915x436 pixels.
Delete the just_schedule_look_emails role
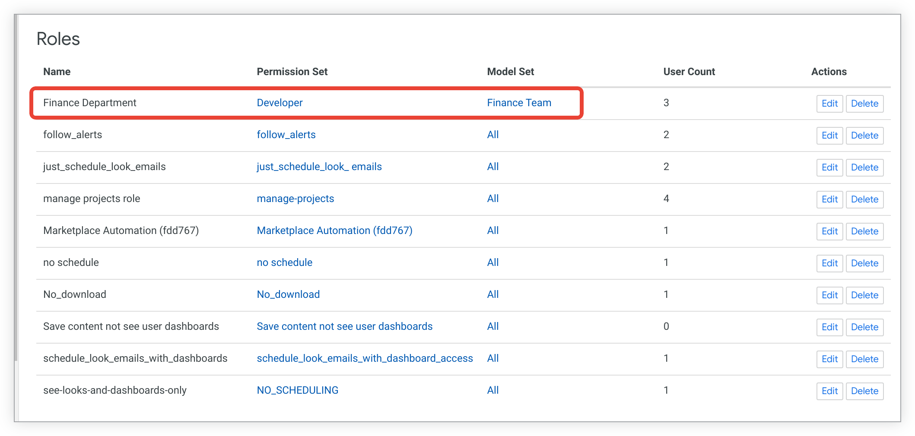tap(864, 167)
